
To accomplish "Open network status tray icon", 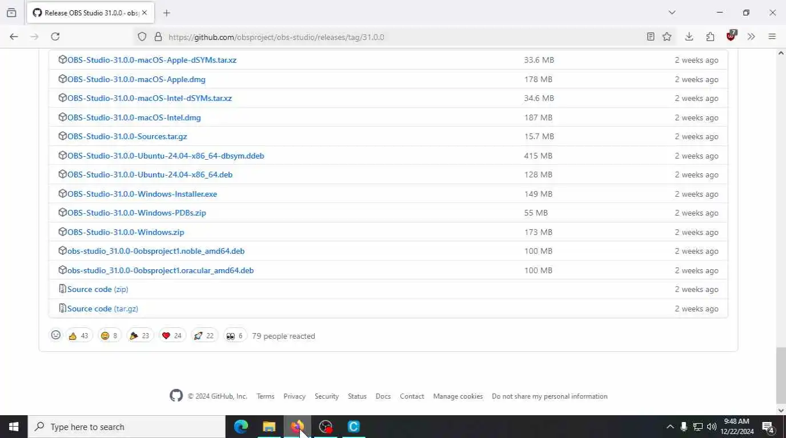I will (697, 427).
